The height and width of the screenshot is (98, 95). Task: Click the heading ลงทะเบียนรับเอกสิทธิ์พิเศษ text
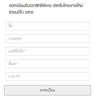[30, 5]
